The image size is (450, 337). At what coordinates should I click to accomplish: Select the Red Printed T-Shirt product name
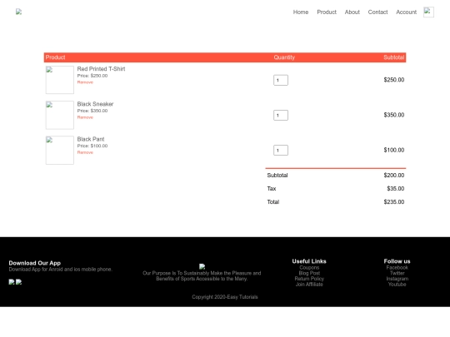[x=101, y=69]
